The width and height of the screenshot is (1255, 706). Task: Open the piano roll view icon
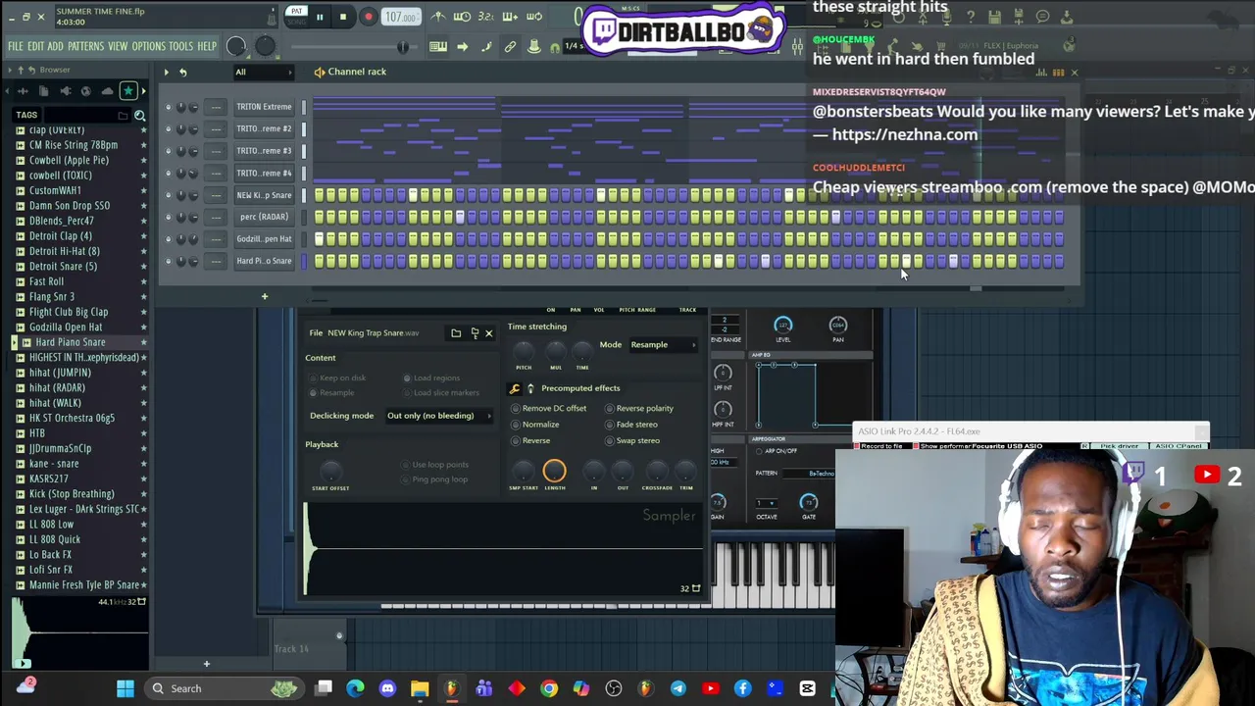tap(438, 46)
